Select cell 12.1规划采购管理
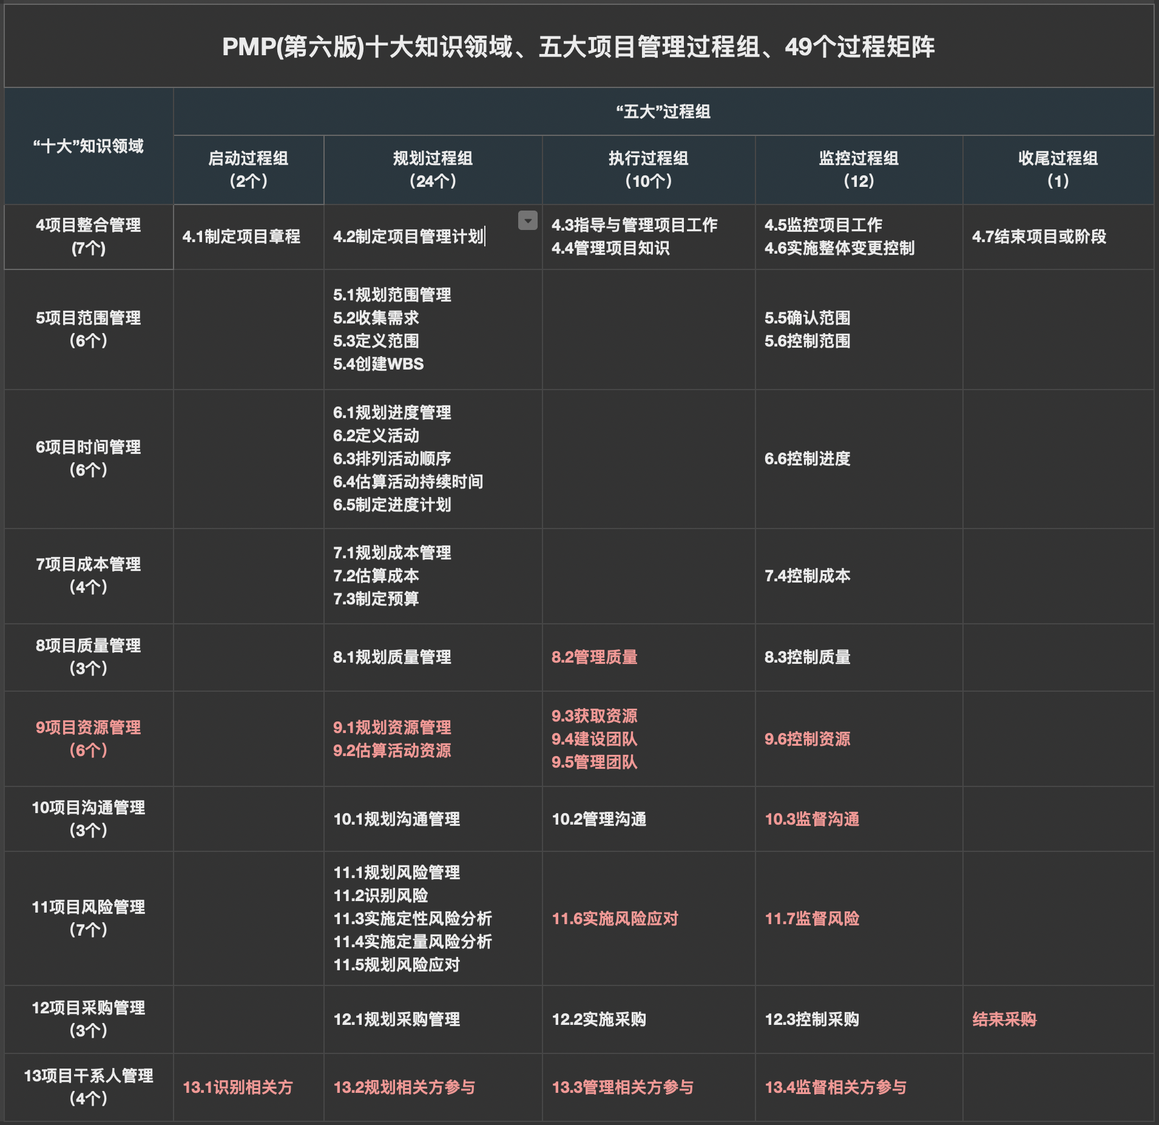 [x=433, y=1019]
